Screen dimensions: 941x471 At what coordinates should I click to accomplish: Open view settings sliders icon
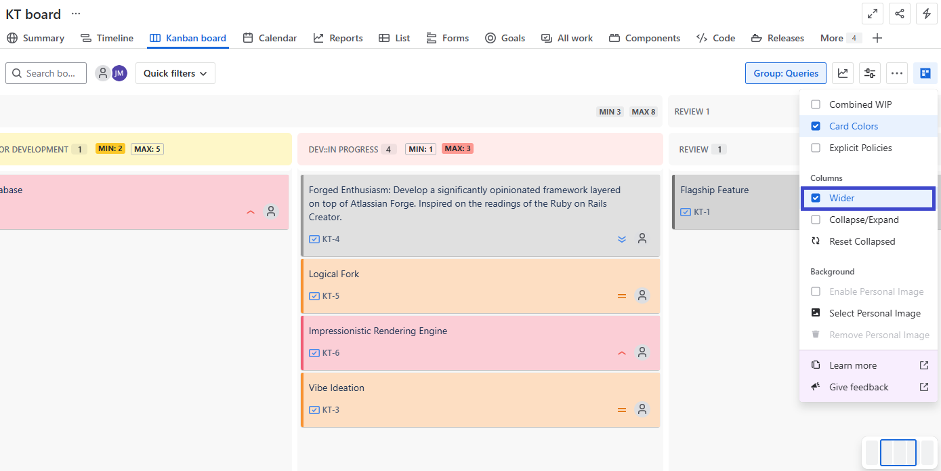click(870, 73)
